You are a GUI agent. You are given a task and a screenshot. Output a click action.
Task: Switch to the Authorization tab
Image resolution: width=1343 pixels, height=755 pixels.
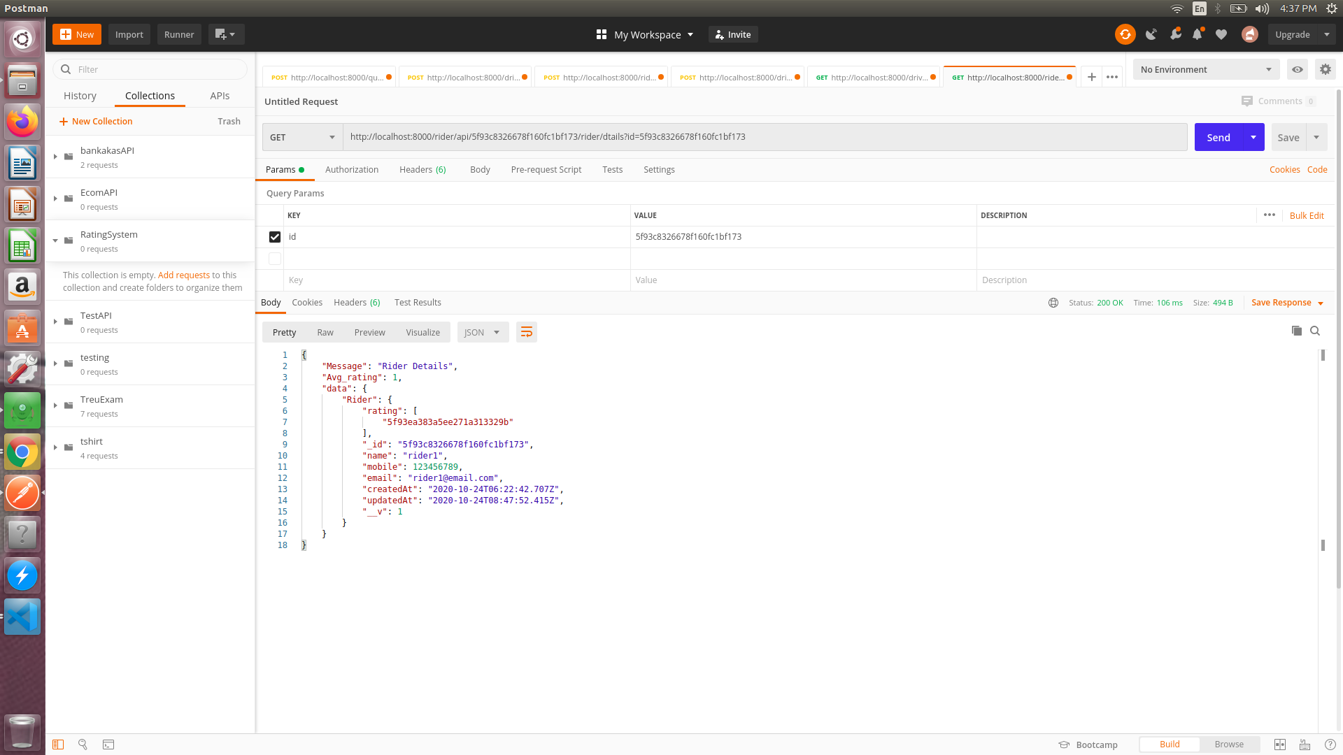pyautogui.click(x=351, y=170)
